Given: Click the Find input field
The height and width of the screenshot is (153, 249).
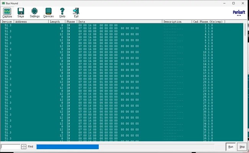Looking at the screenshot, I should point(11,146).
